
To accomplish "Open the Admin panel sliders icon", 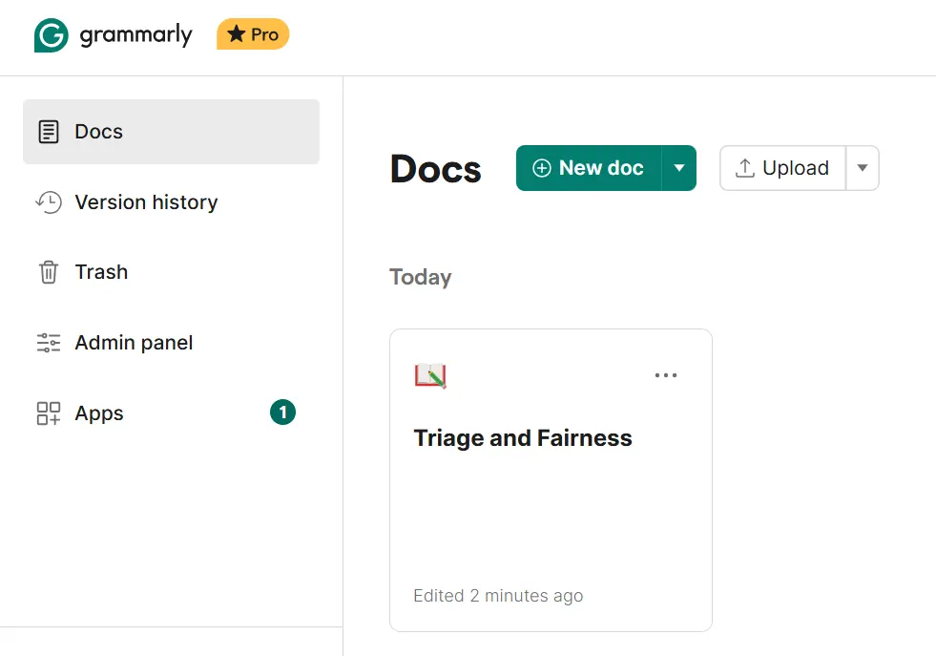I will [x=49, y=343].
